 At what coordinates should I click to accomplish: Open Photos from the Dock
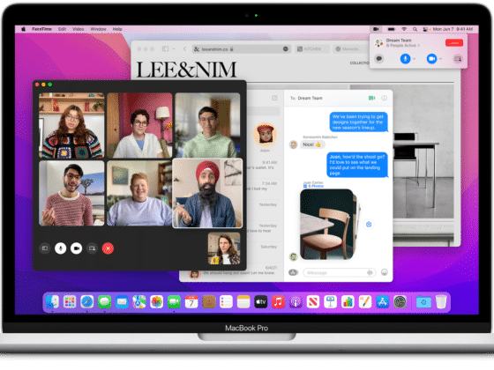(x=157, y=302)
